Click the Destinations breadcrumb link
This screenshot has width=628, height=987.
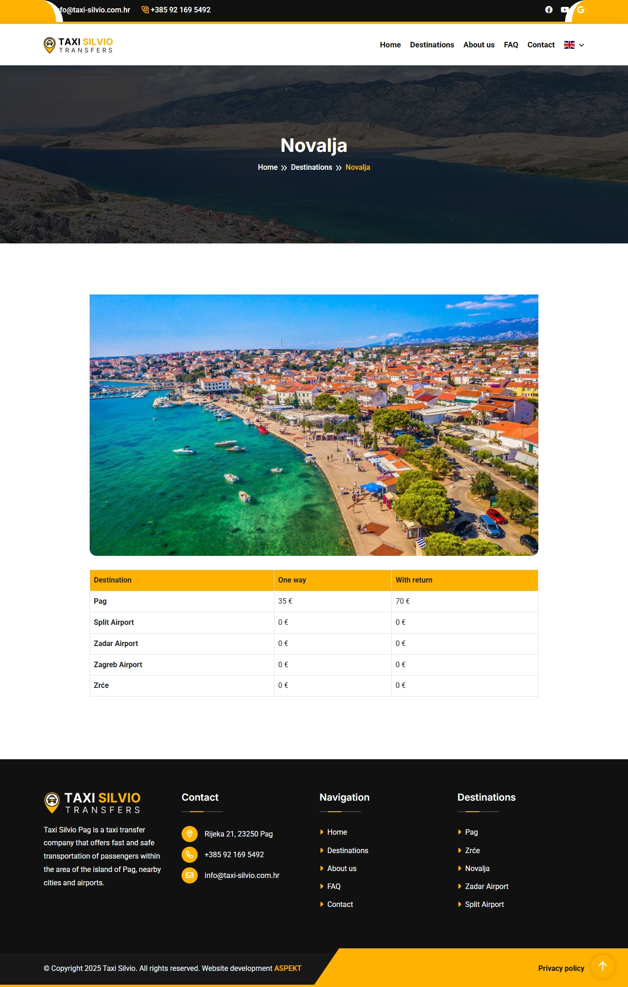311,167
